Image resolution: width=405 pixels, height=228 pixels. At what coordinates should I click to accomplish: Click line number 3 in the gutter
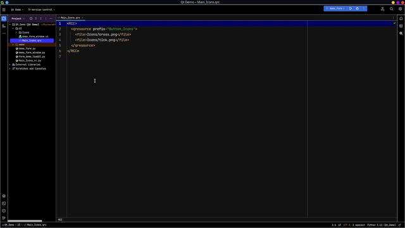[x=60, y=34]
